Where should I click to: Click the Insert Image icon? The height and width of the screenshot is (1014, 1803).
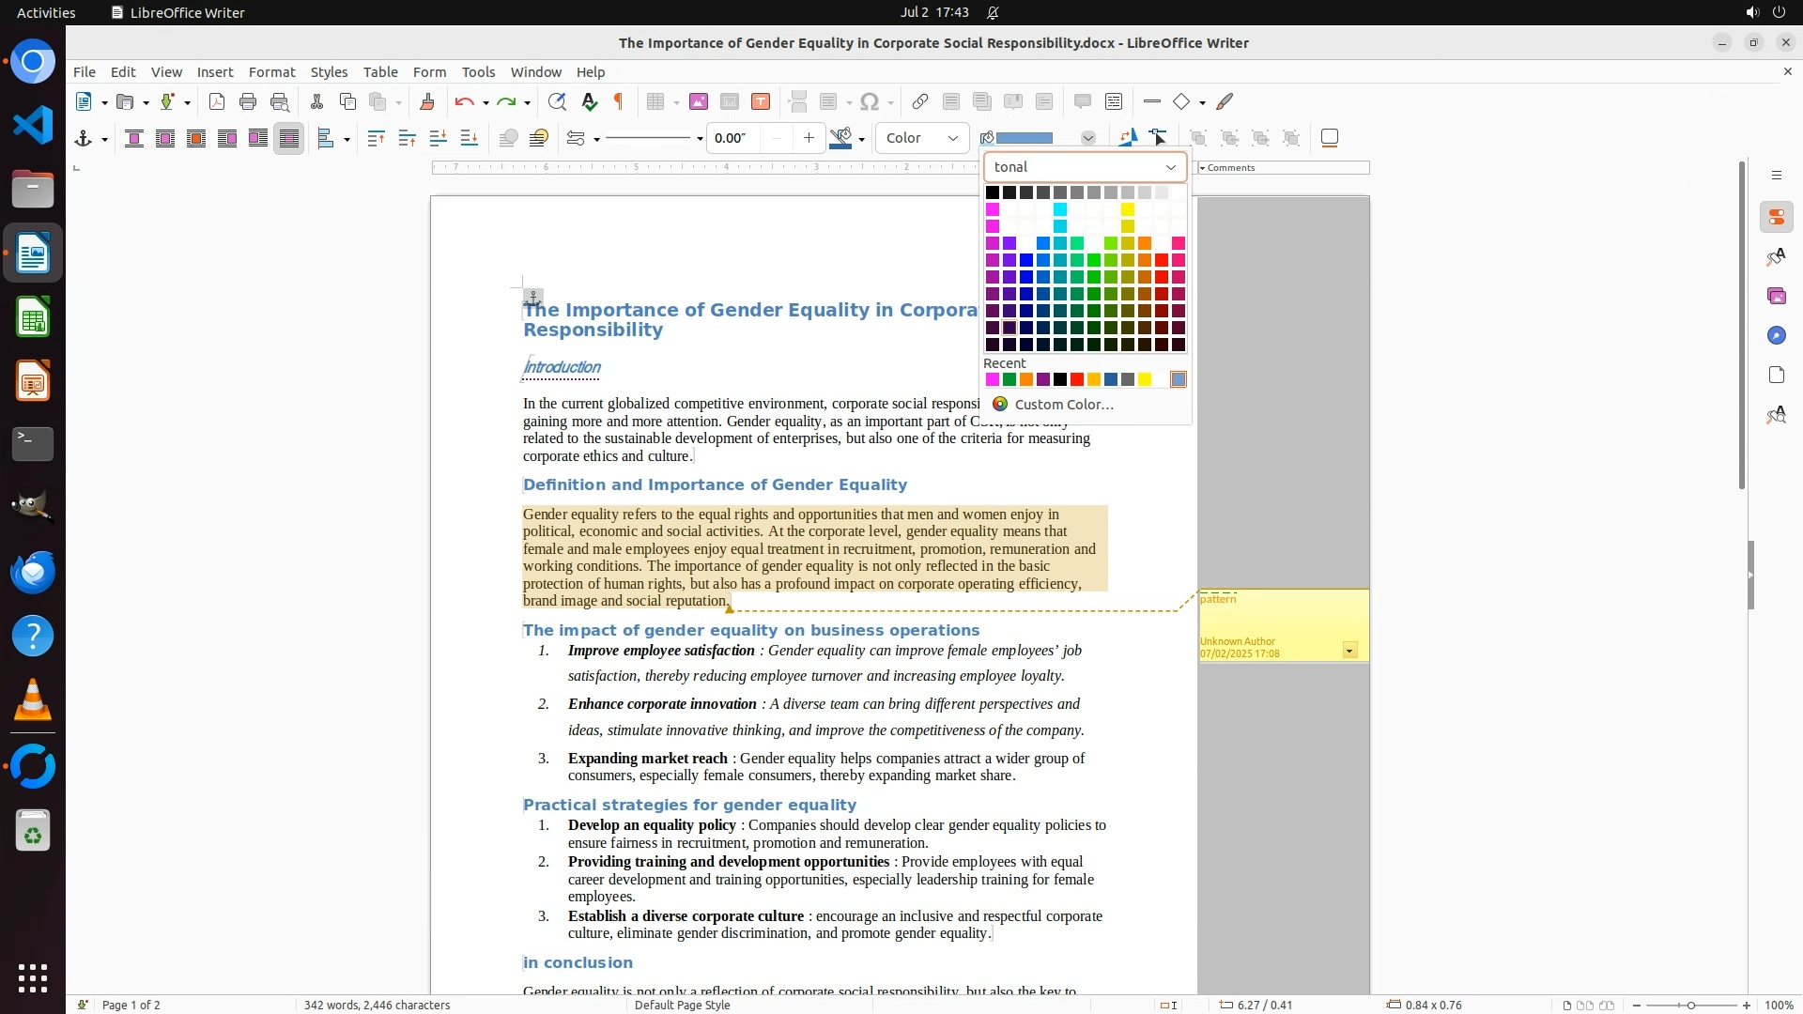(x=698, y=101)
